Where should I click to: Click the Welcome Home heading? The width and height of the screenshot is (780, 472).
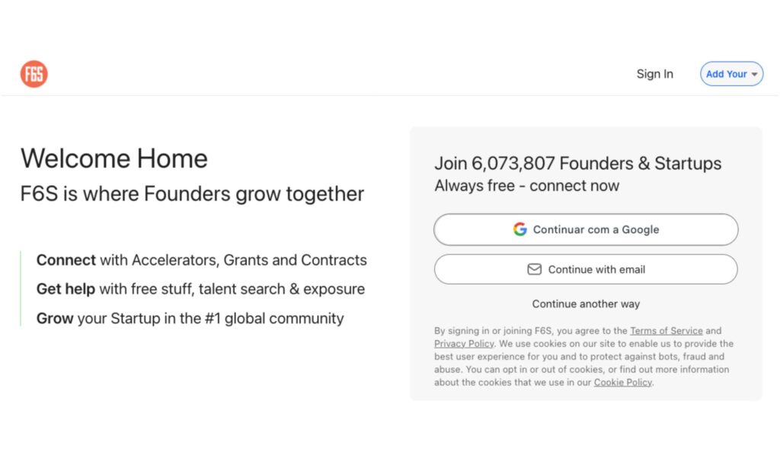(x=114, y=159)
